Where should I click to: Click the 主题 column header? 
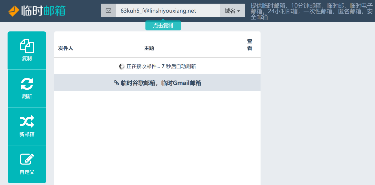pyautogui.click(x=149, y=48)
